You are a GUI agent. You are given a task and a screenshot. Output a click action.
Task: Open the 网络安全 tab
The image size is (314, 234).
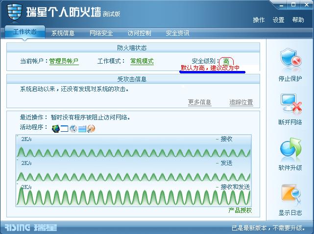[101, 33]
